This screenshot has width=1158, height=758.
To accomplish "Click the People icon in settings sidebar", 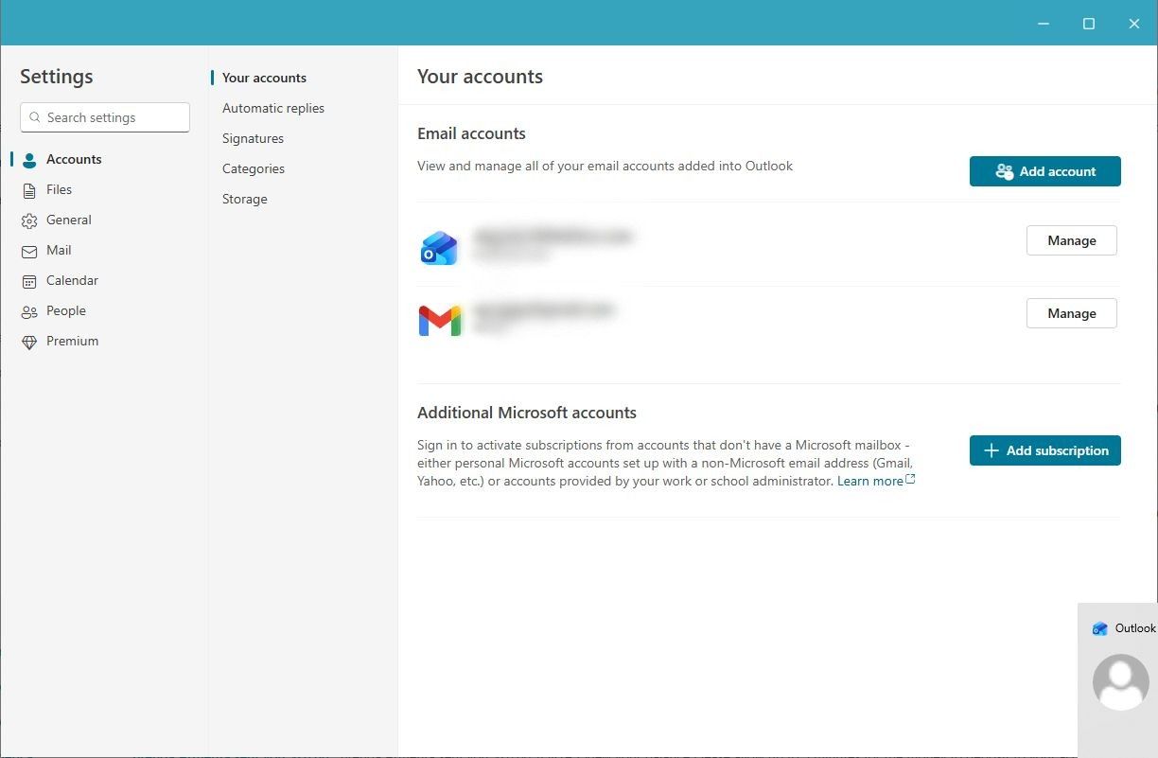I will (x=29, y=311).
